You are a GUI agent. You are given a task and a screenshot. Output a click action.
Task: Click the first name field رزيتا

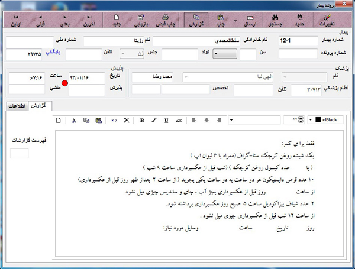click(x=114, y=41)
